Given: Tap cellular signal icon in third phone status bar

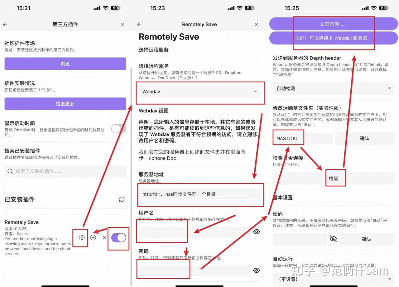Looking at the screenshot, I should pyautogui.click(x=365, y=8).
